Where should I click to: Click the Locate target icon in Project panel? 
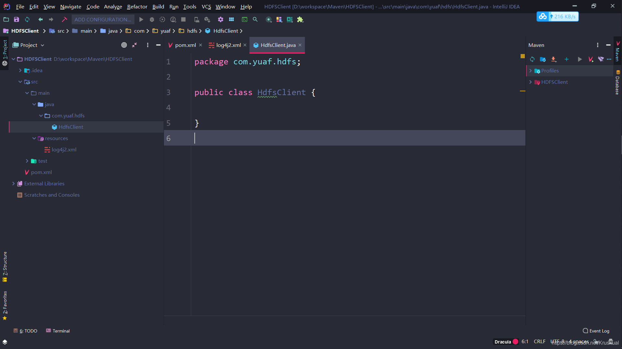pos(124,45)
